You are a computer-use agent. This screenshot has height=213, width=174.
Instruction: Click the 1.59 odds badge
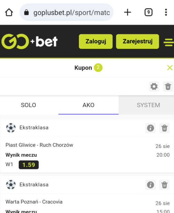click(29, 165)
